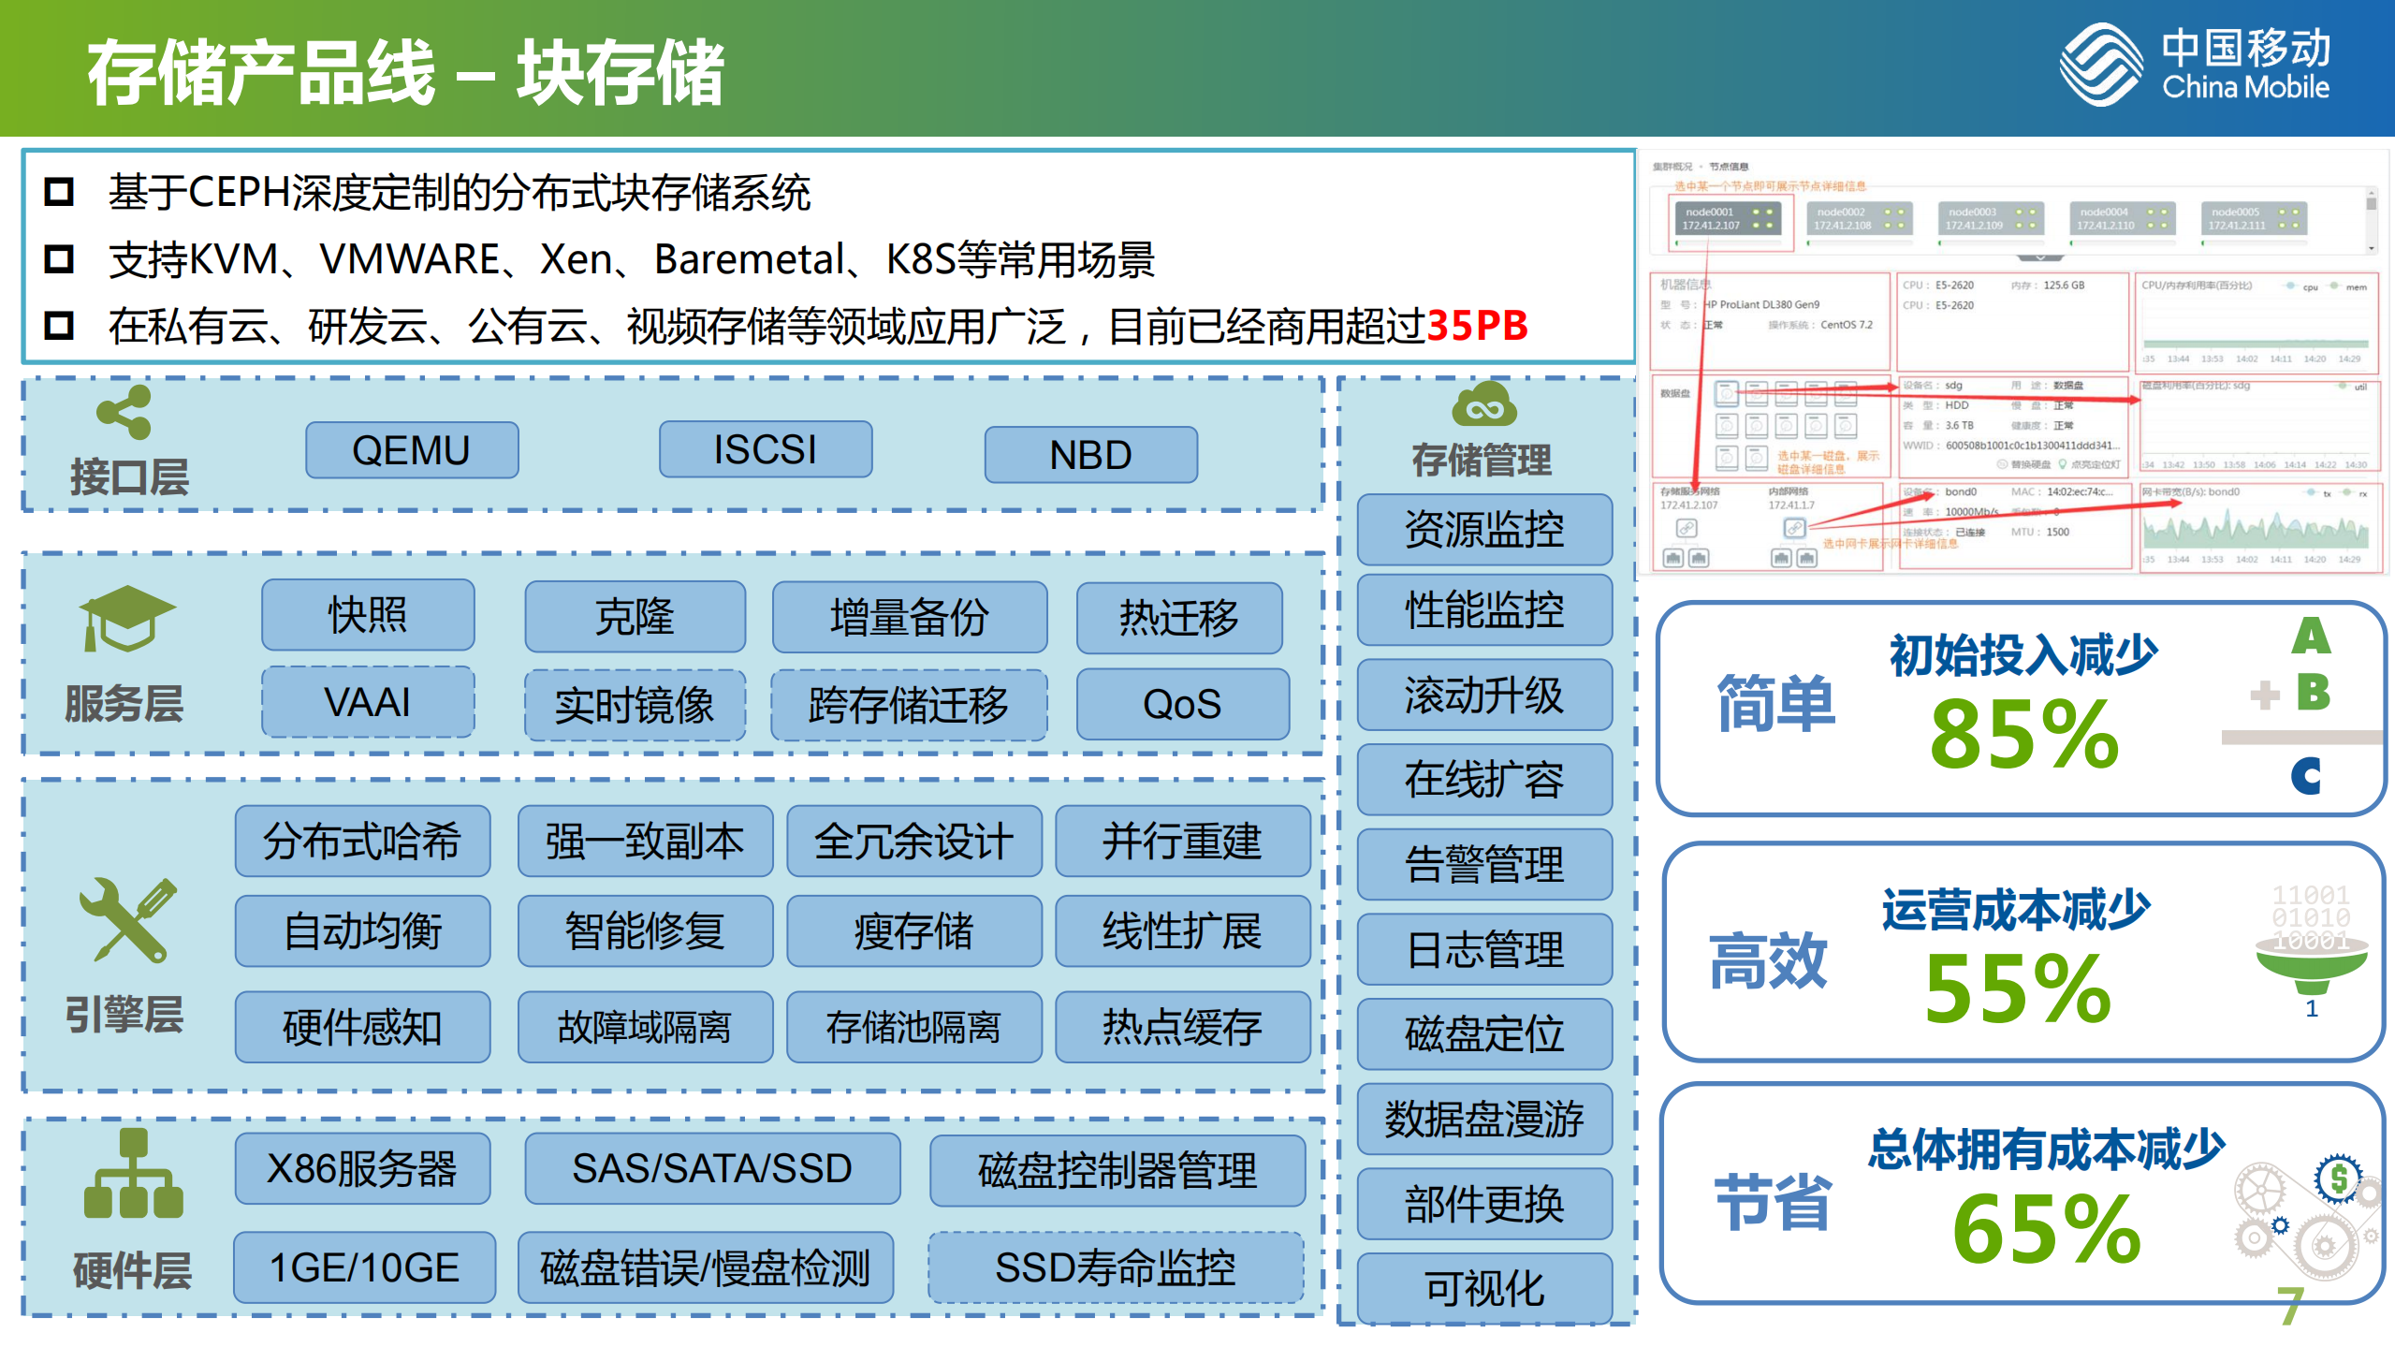Check the checkbox beside 基于CEPH深度定制 bullet
2395x1347 pixels.
click(61, 193)
